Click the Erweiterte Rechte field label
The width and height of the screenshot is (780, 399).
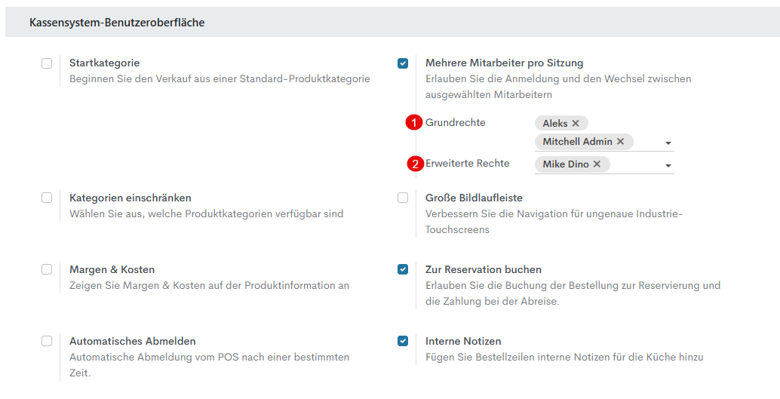coord(468,163)
